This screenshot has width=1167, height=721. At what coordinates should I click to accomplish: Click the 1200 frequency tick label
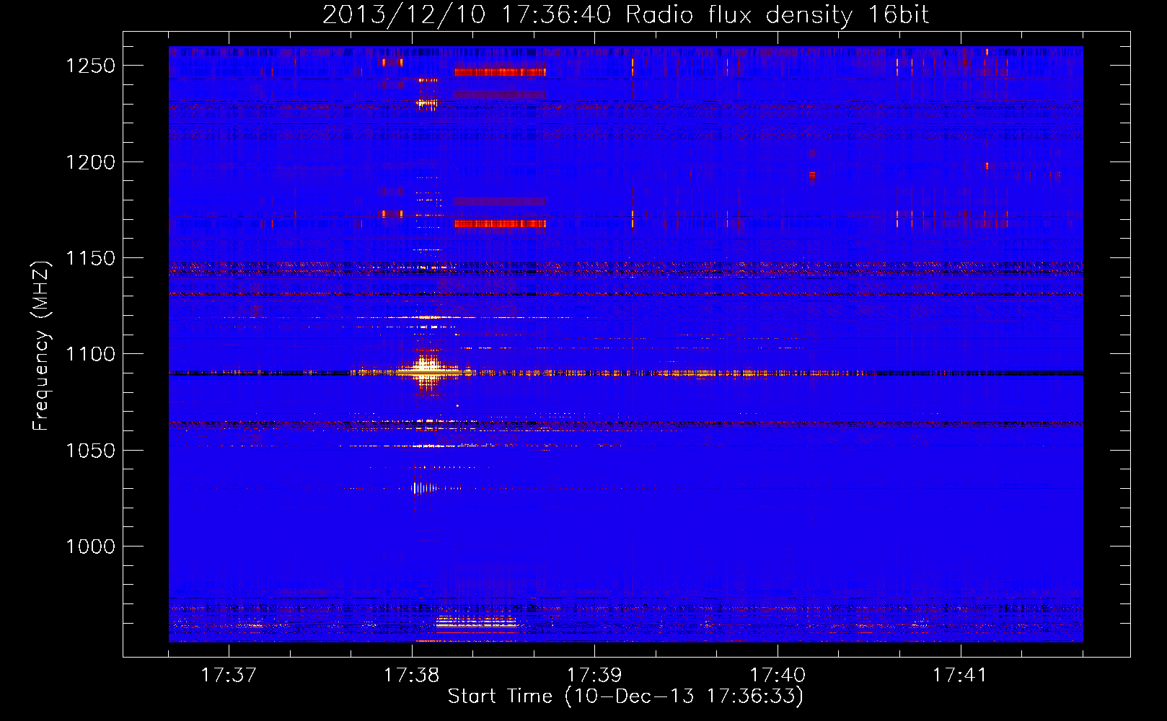pos(90,162)
